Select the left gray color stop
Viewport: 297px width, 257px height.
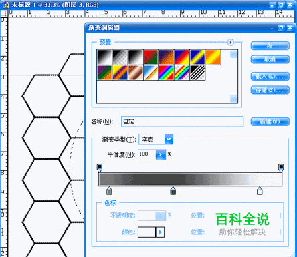click(109, 191)
